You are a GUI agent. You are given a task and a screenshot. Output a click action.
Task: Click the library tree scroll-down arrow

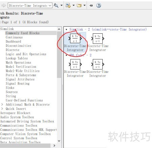[x=59, y=141]
